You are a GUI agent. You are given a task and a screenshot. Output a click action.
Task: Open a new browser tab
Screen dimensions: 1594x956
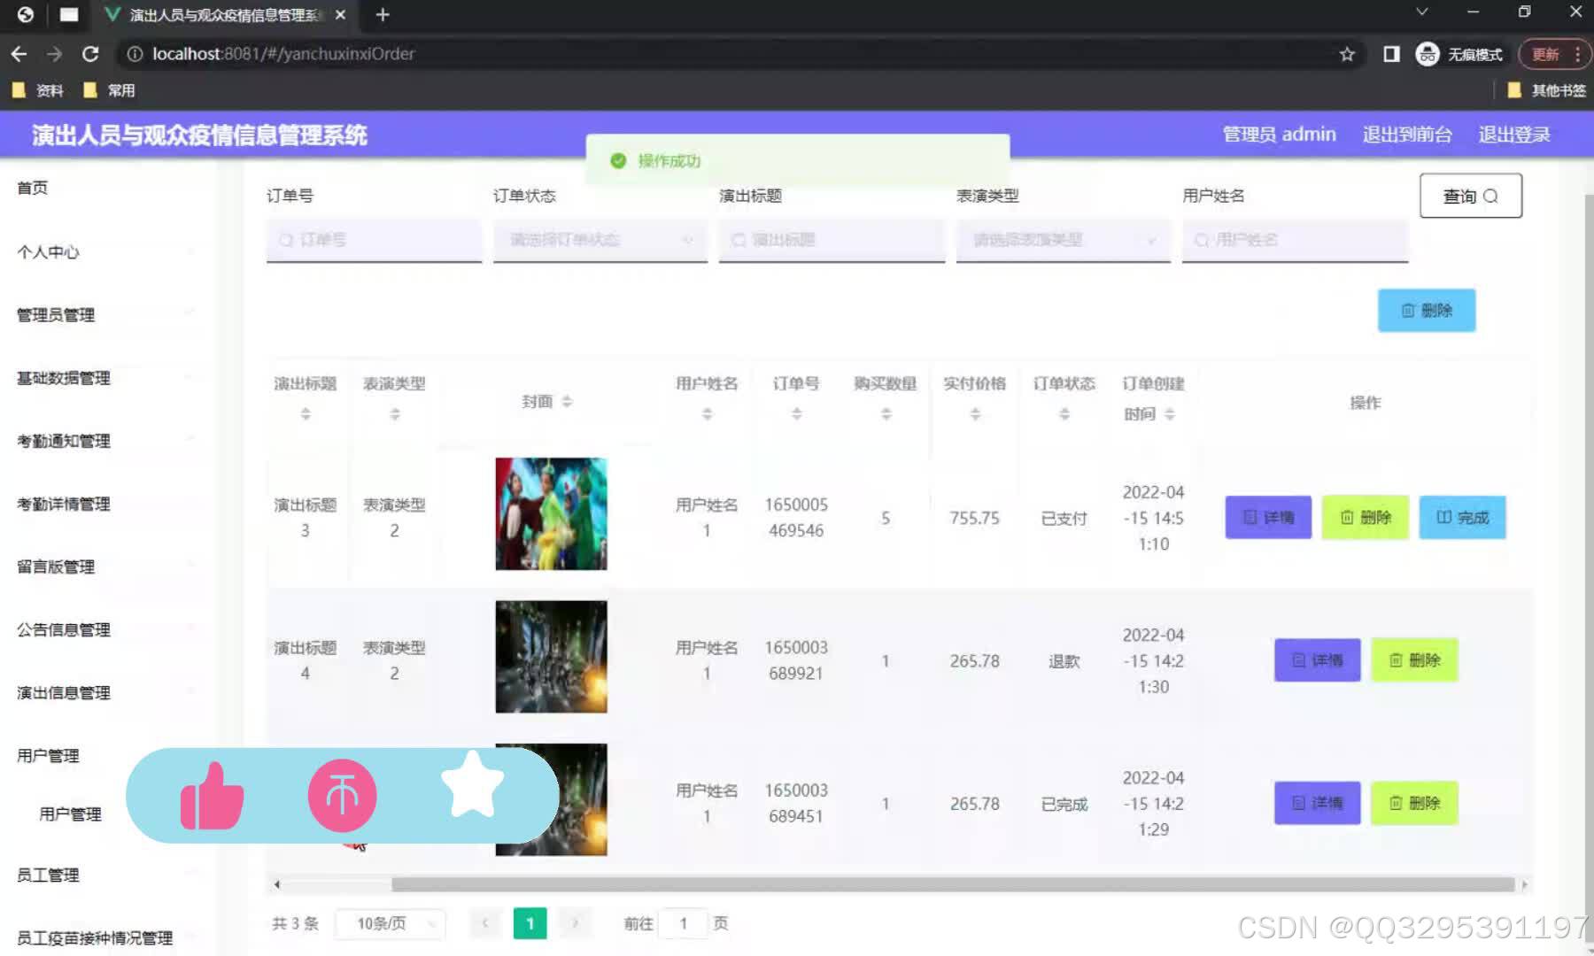click(x=383, y=15)
